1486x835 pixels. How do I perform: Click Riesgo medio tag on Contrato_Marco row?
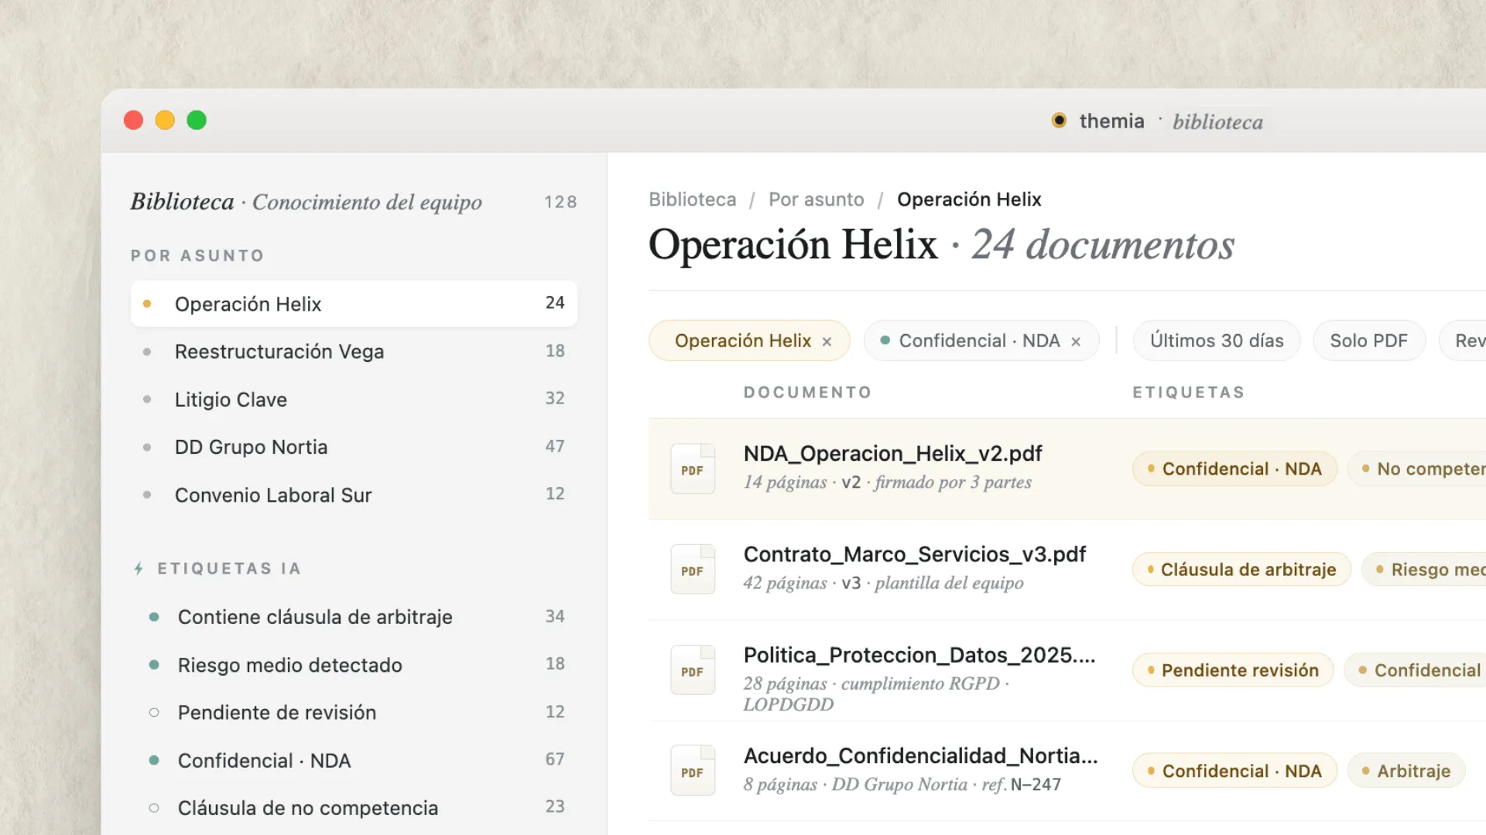coord(1424,570)
